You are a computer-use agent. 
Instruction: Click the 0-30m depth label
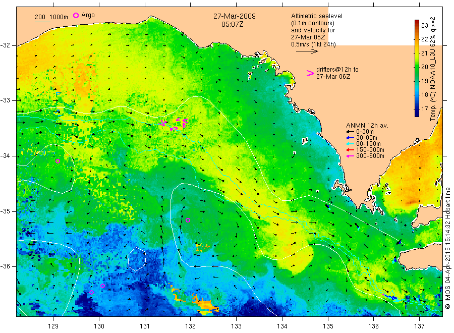point(365,132)
